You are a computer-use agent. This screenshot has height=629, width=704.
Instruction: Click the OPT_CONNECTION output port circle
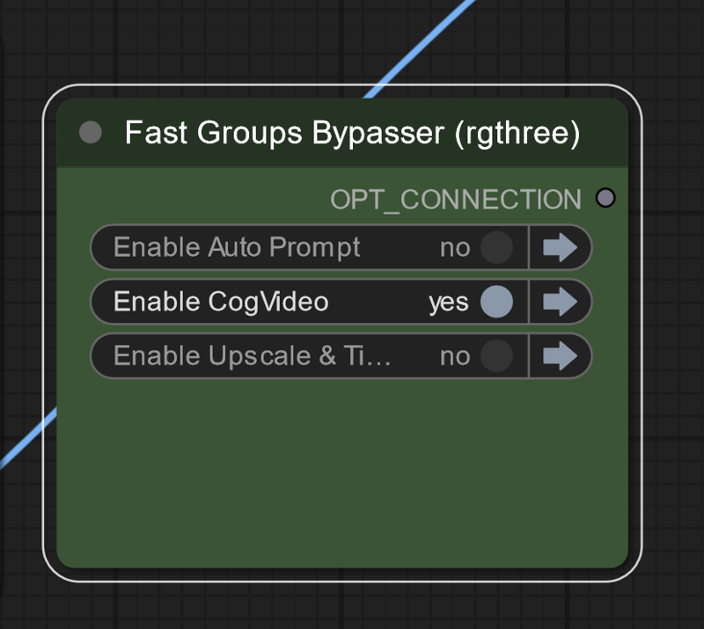tap(605, 198)
